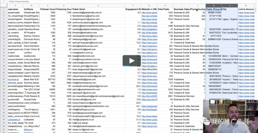
Task: Select column B header
Action: 32,6
